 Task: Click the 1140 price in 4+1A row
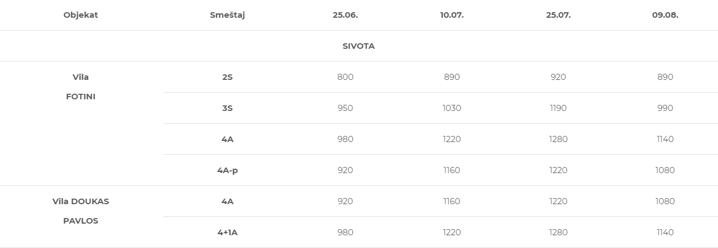665,232
